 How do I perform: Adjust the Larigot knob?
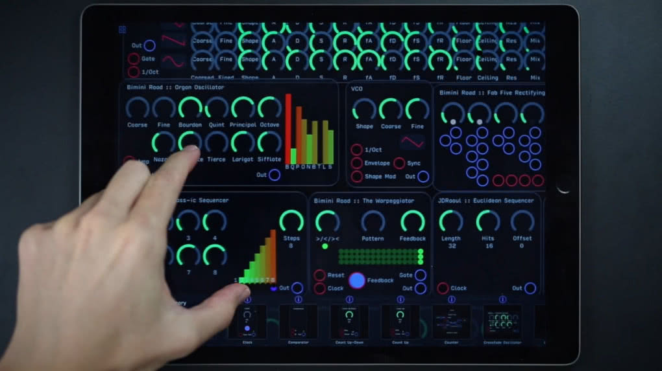point(243,143)
